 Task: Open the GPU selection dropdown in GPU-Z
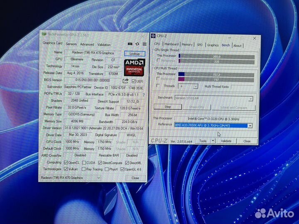(70, 178)
